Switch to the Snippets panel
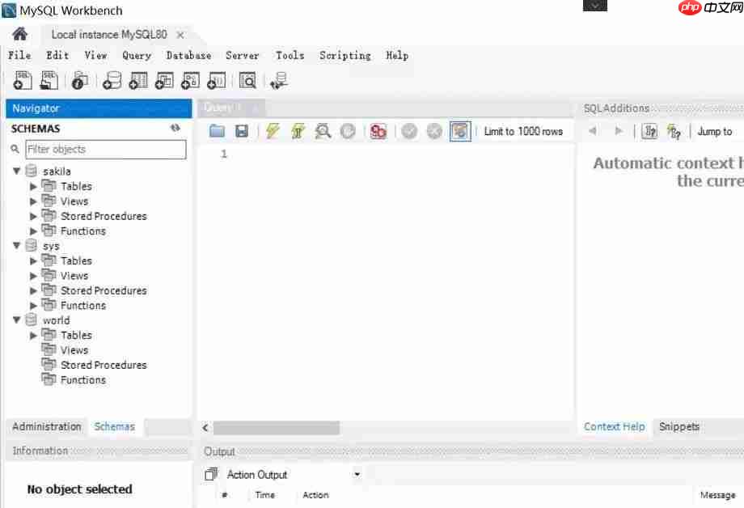Screen dimensions: 744x508 678,426
